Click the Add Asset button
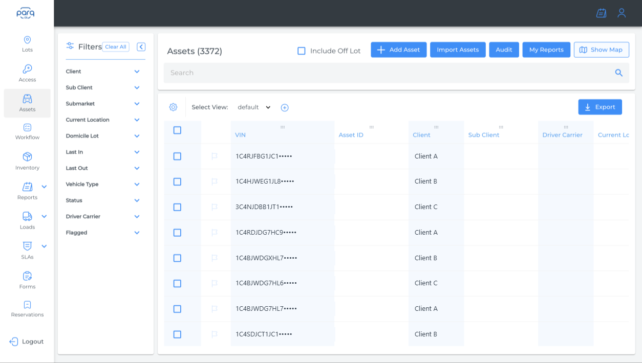Viewport: 642px width, 363px height. [x=399, y=50]
